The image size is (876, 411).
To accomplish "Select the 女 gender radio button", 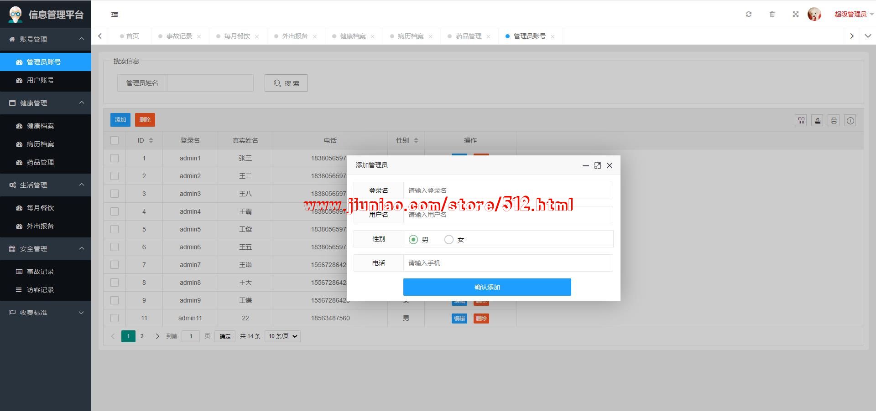I will (x=449, y=239).
